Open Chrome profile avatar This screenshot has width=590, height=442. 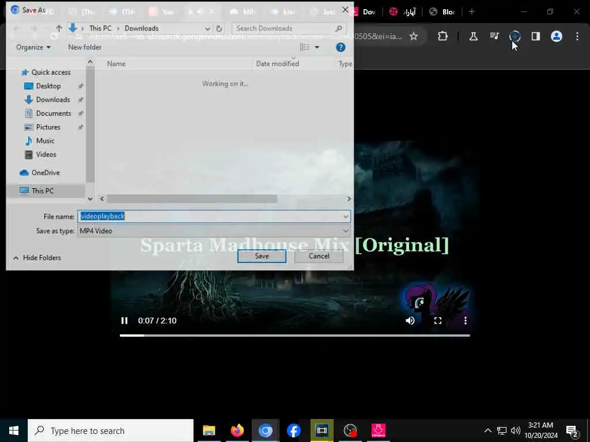pos(556,36)
